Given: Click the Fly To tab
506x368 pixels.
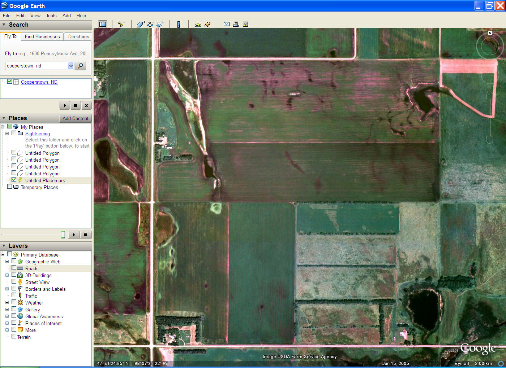Looking at the screenshot, I should (x=10, y=36).
